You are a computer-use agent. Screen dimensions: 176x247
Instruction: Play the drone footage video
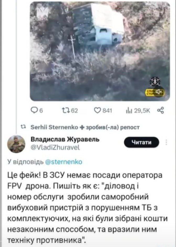(100, 51)
